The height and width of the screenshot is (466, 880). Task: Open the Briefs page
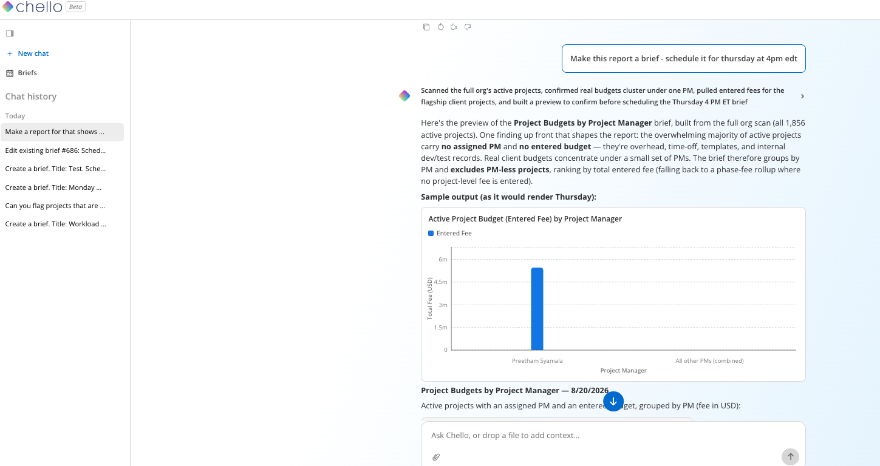tap(22, 73)
